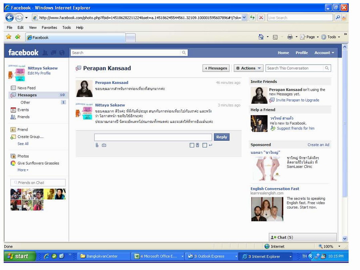Open the Actions dropdown in conversation
The image size is (360, 270).
click(x=248, y=68)
